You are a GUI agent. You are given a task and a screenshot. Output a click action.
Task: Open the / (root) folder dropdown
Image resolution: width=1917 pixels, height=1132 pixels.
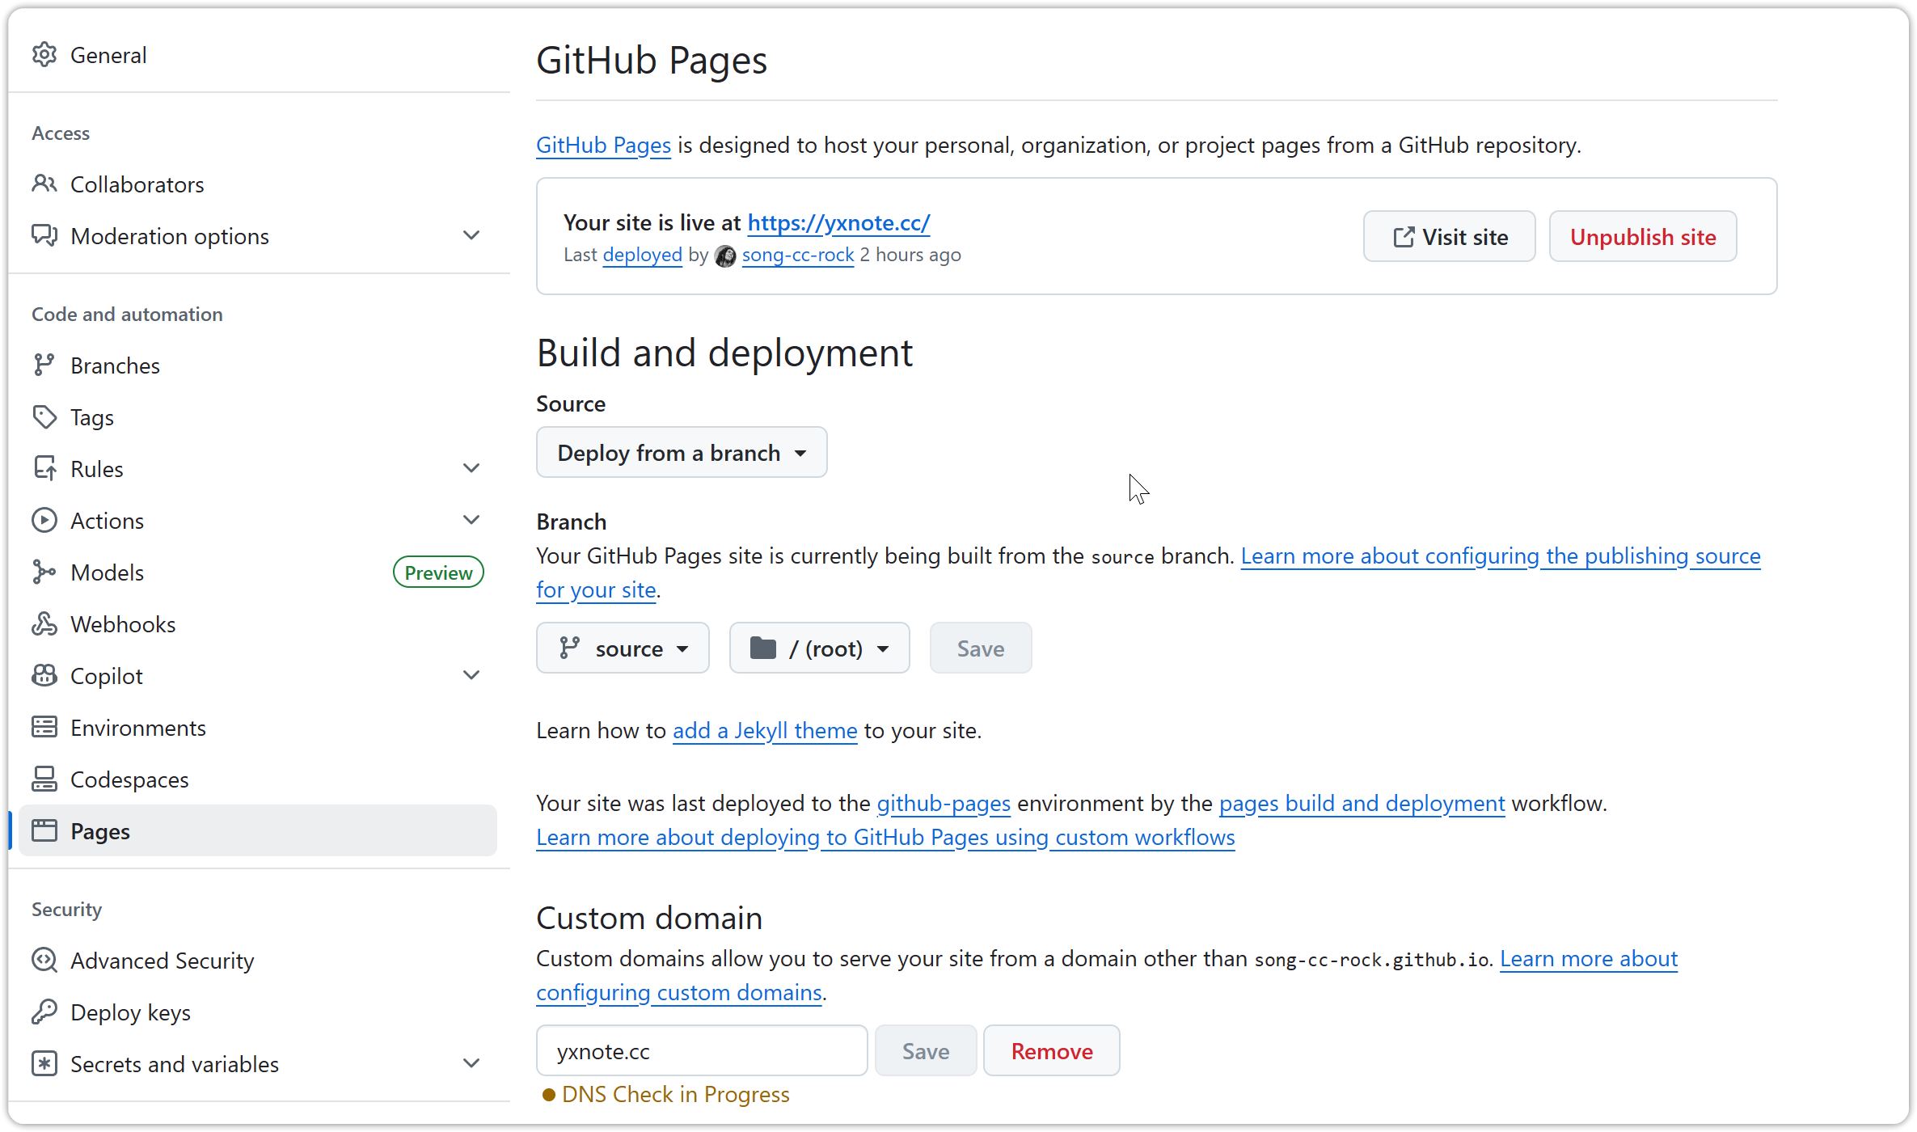(x=819, y=648)
